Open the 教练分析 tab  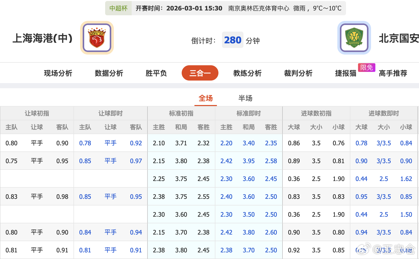point(247,73)
